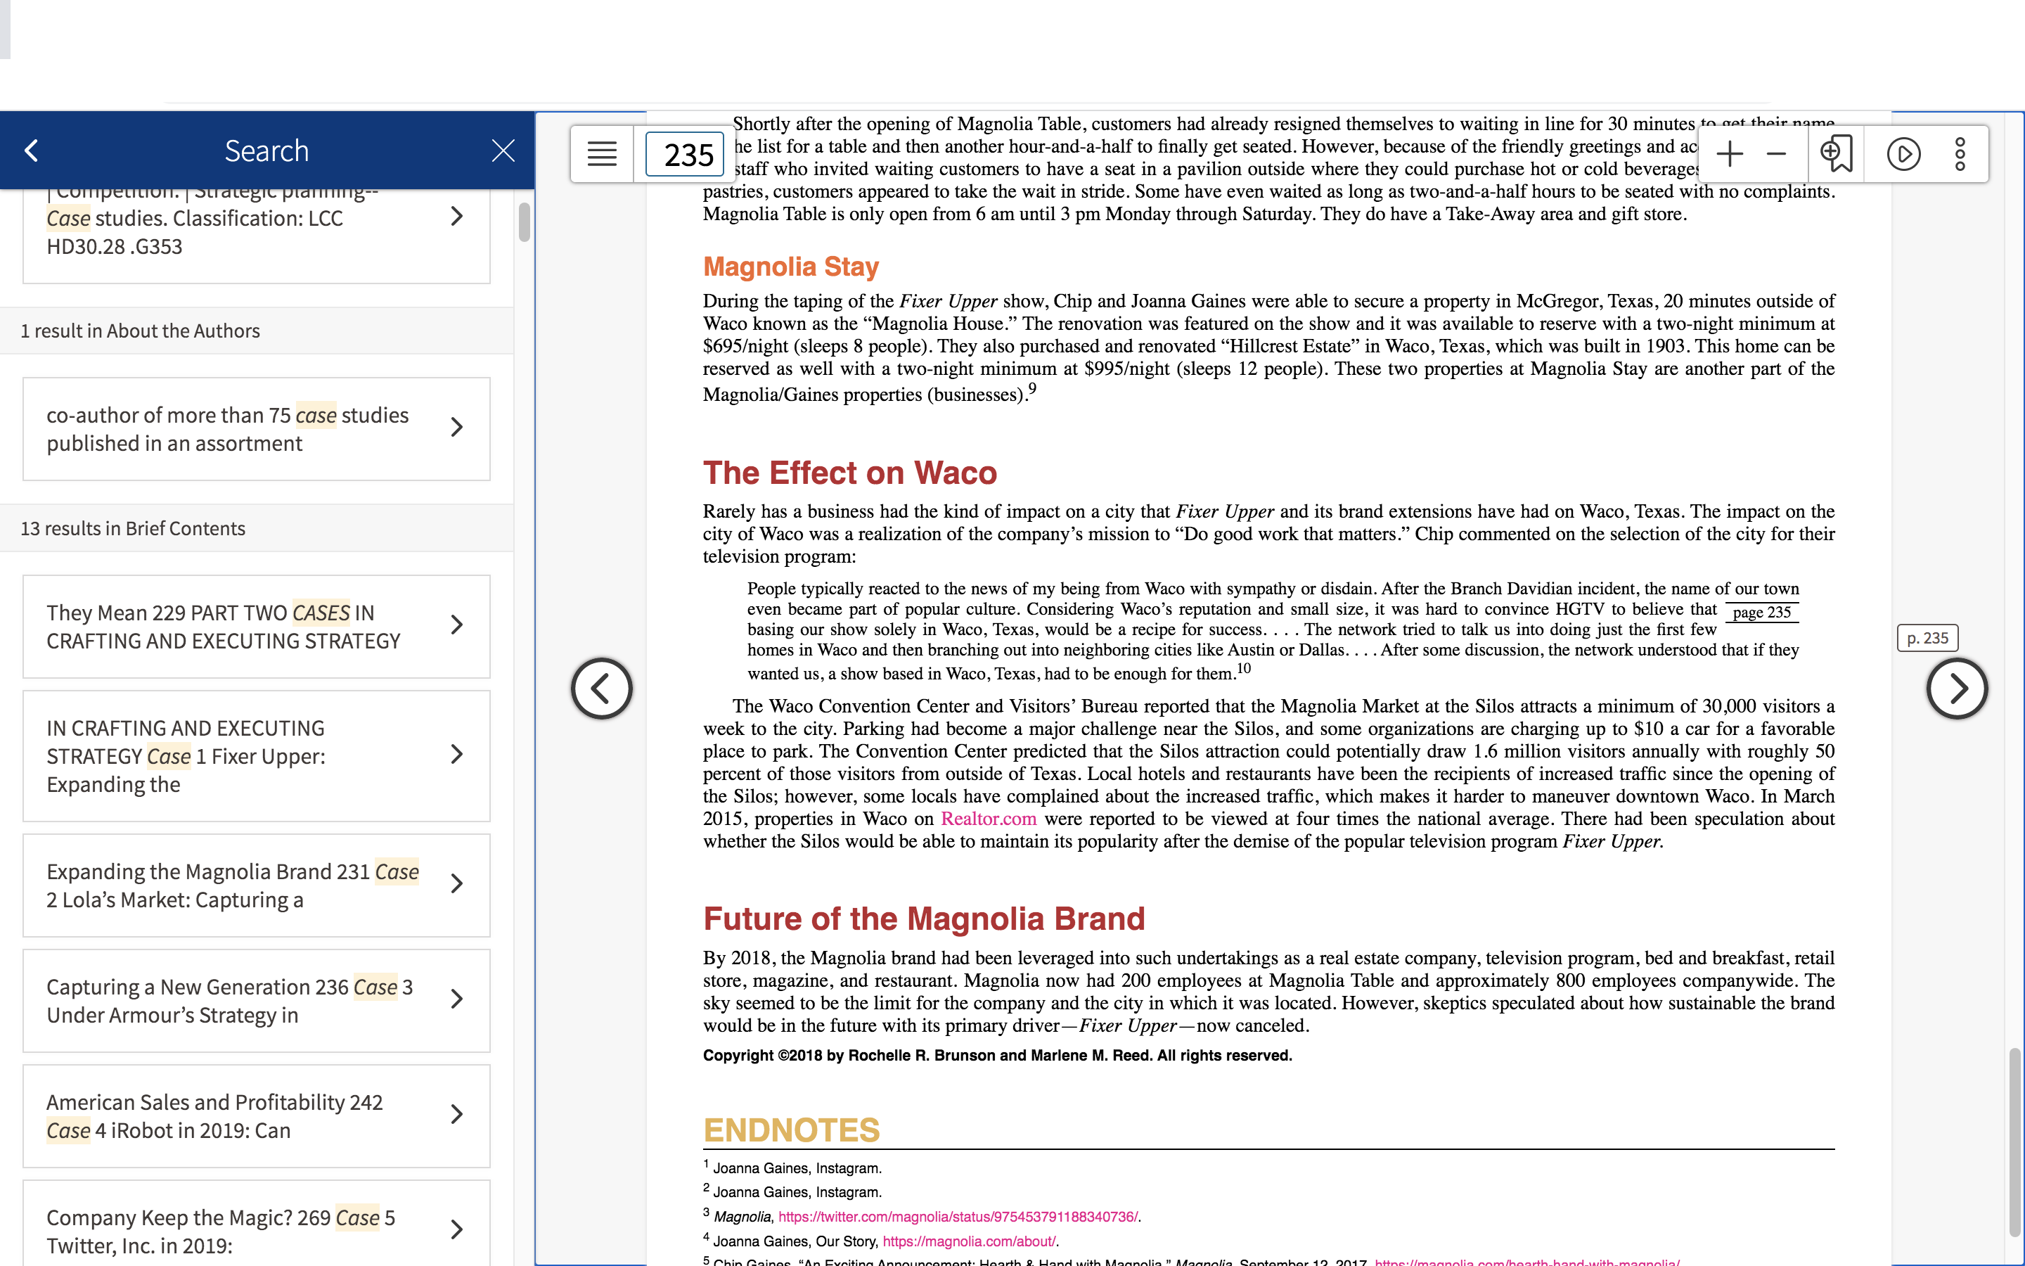2025x1266 pixels.
Task: Click the document page scrollbar thumb
Action: click(x=2016, y=1142)
